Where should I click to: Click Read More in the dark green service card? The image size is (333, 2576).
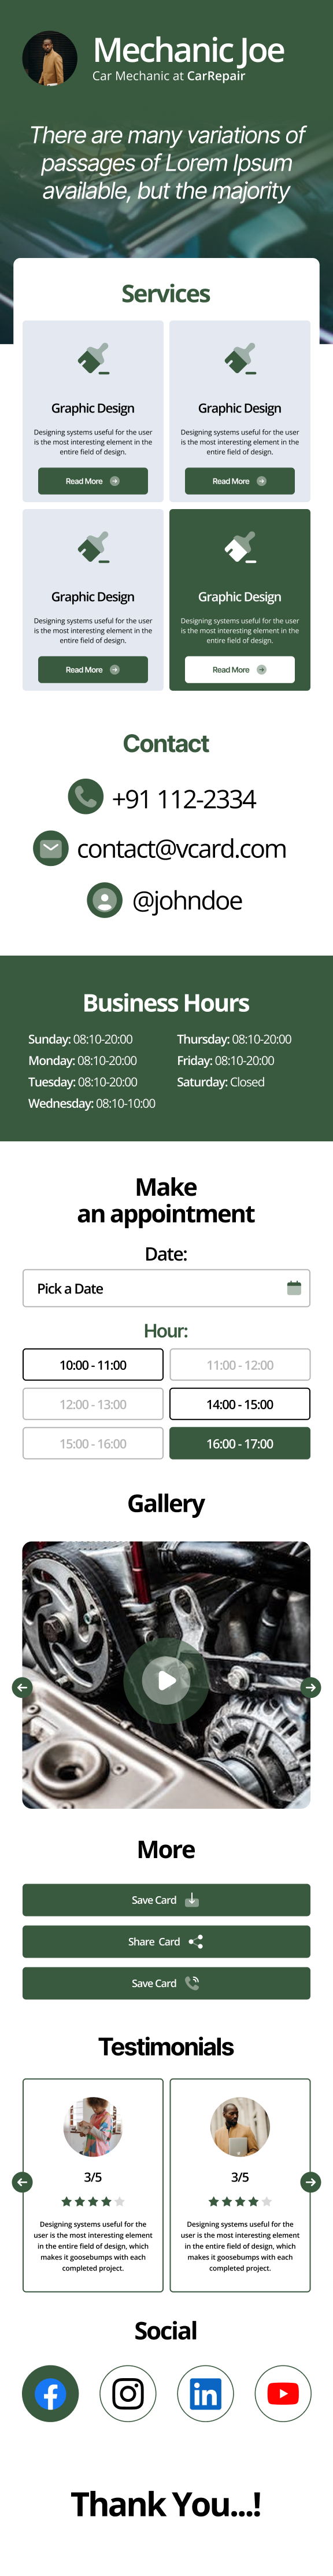(x=240, y=669)
